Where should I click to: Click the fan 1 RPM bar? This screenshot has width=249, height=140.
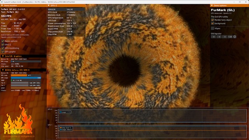pos(26,86)
